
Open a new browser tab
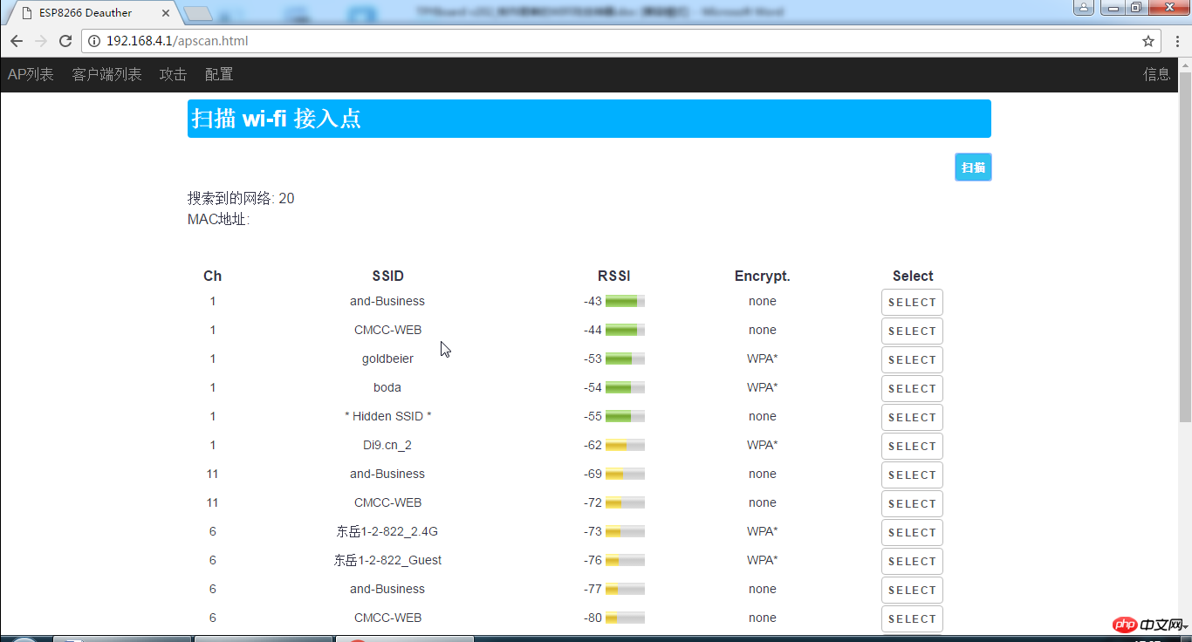199,13
